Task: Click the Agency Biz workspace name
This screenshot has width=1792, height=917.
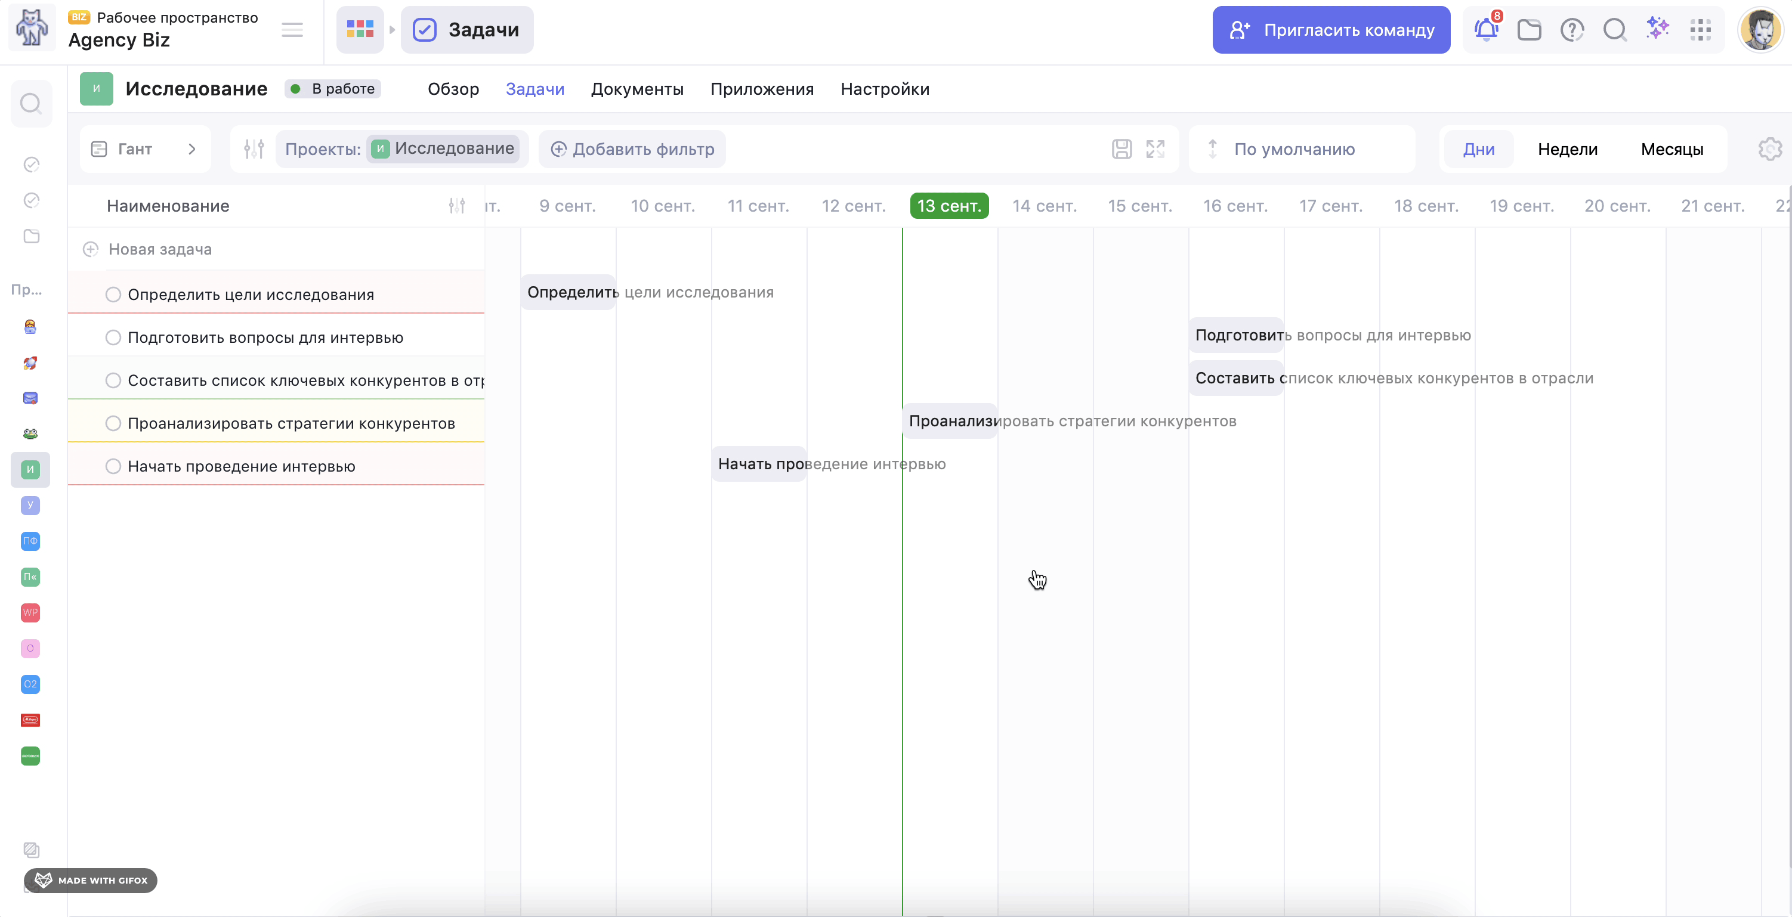Action: [x=119, y=41]
